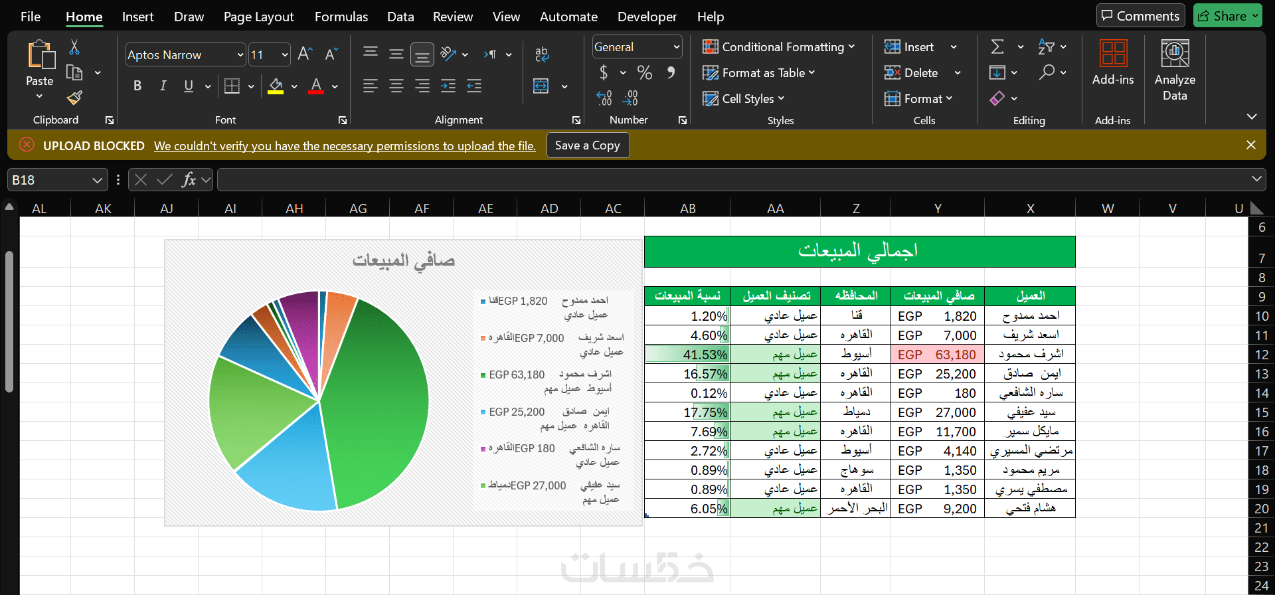1275x595 pixels.
Task: Click the Merge and Center icon
Action: 541,86
